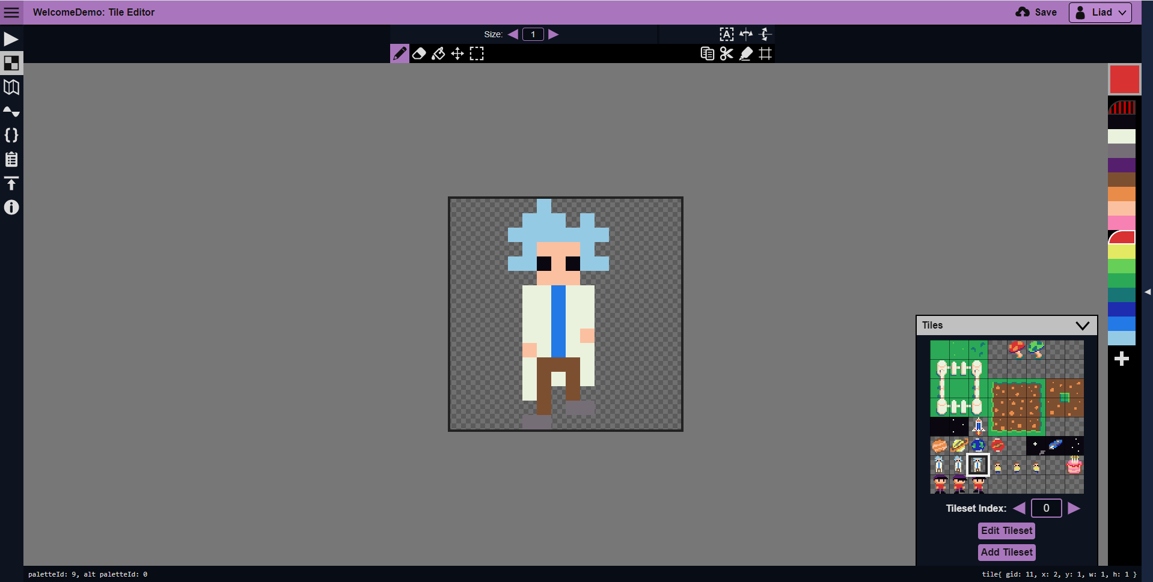Flip the tile vertically
Viewport: 1153px width, 582px height.
[765, 34]
